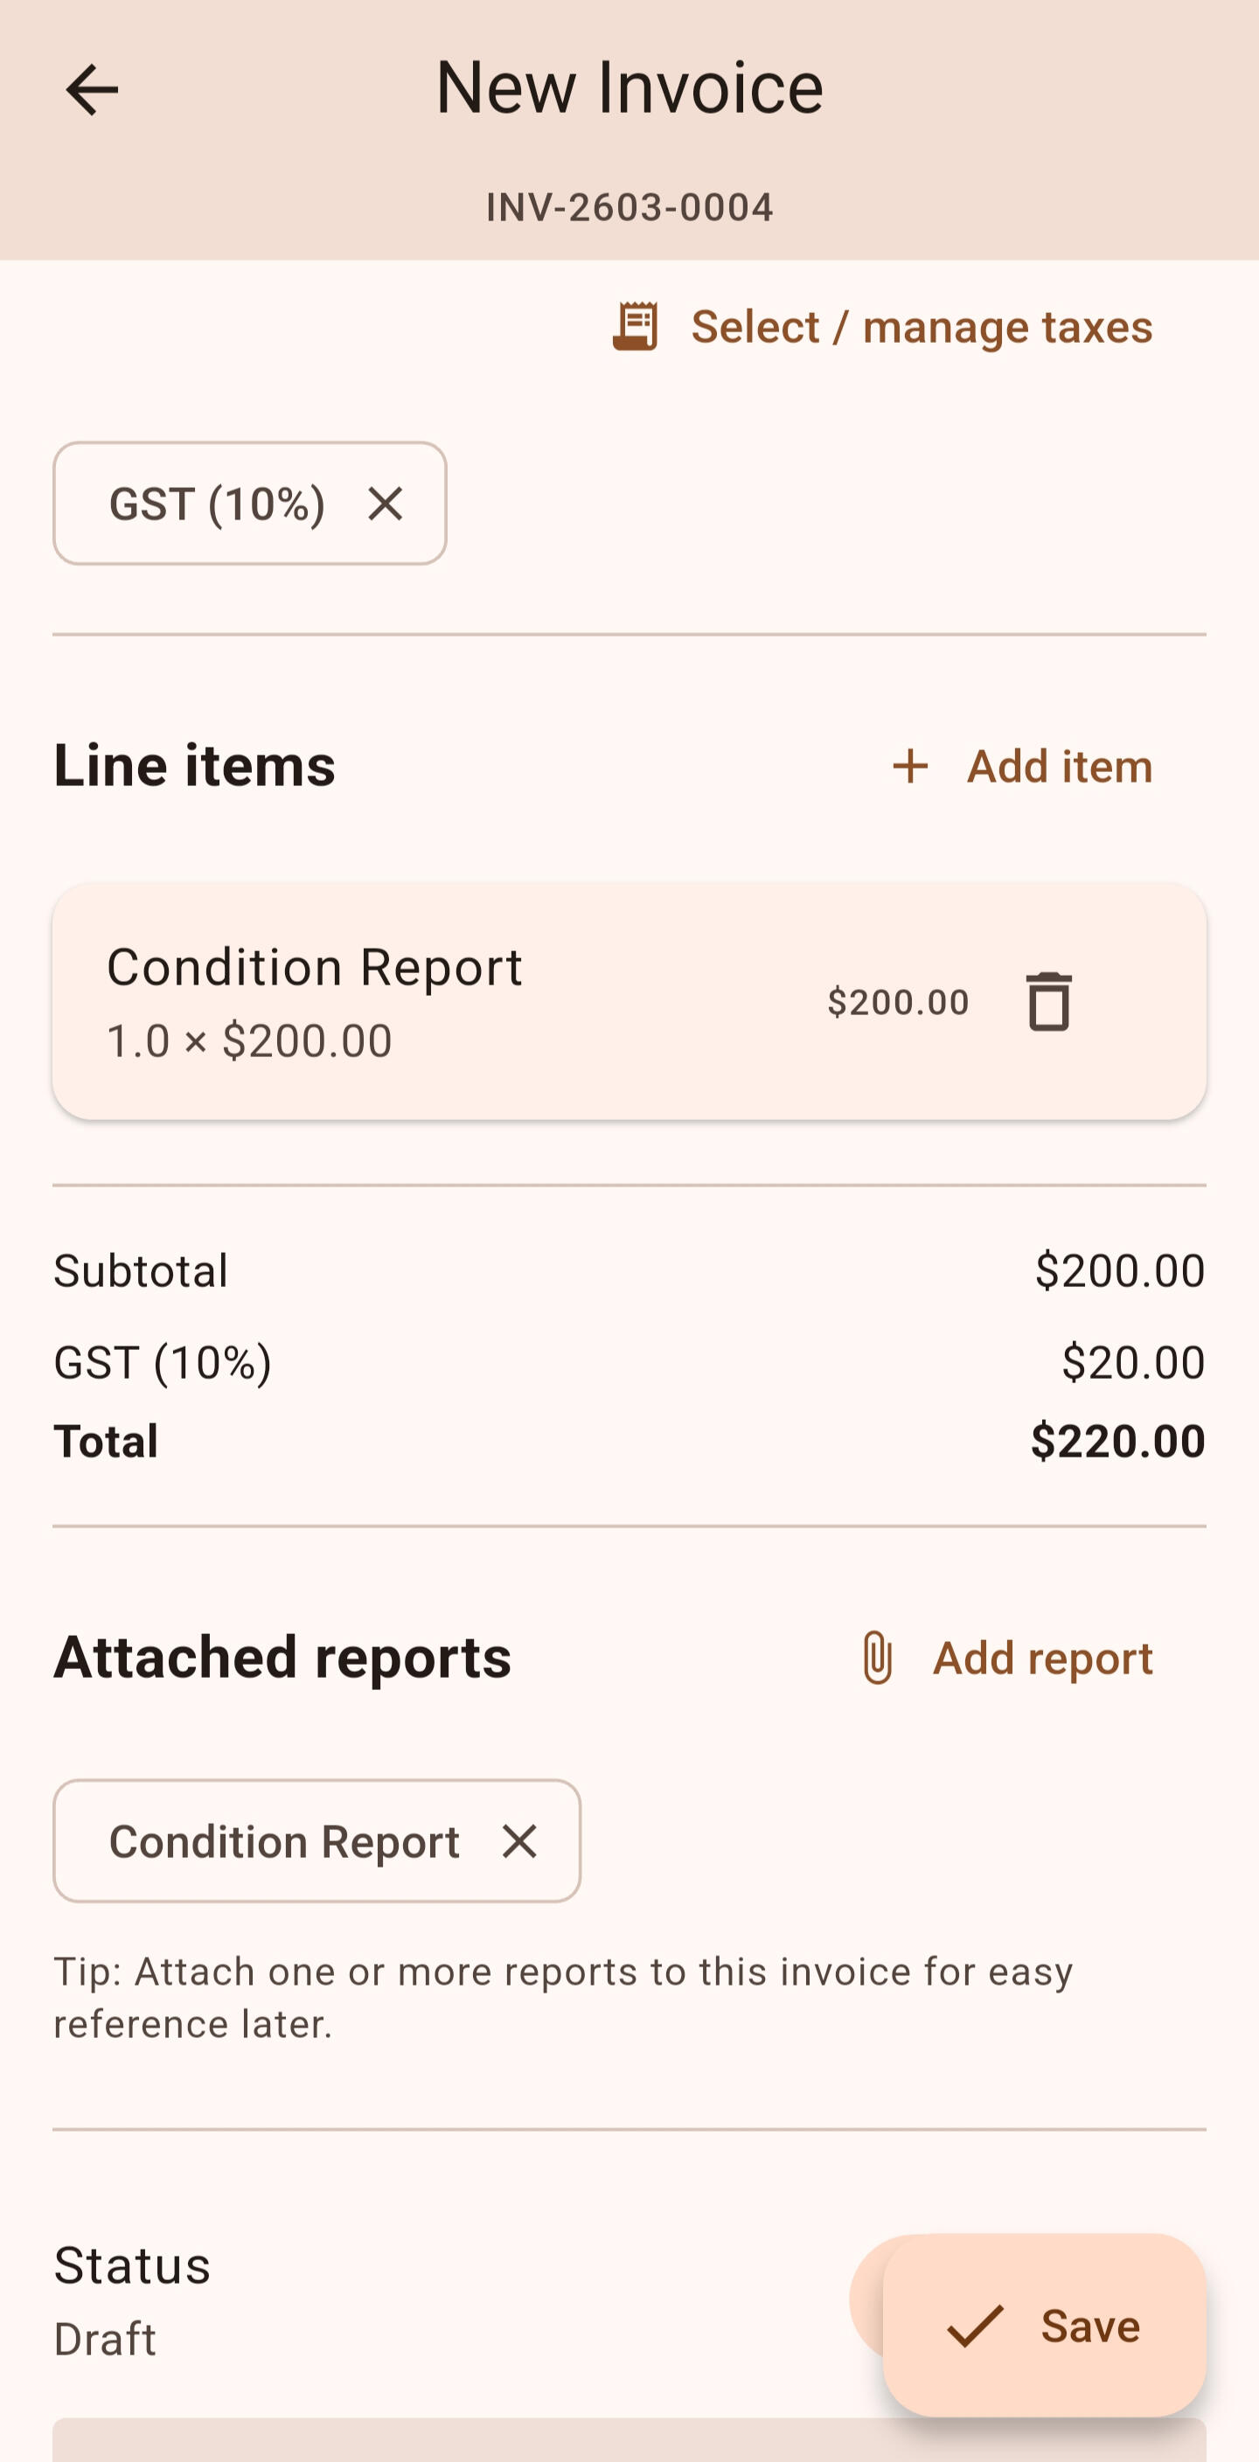Open the Status Draft selector
The width and height of the screenshot is (1259, 2462).
click(382, 2301)
